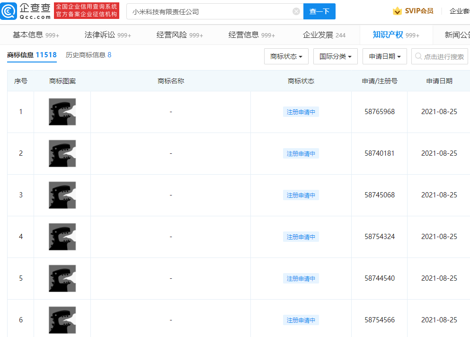This screenshot has height=337, width=470.
Task: Switch to 历史商标信息 sub-tab
Action: tap(89, 55)
